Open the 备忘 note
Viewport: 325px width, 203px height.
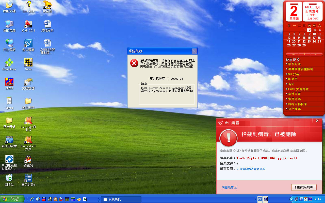[291, 84]
